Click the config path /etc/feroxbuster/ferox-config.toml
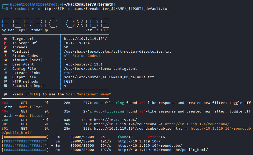253x155 pixels. point(100,69)
